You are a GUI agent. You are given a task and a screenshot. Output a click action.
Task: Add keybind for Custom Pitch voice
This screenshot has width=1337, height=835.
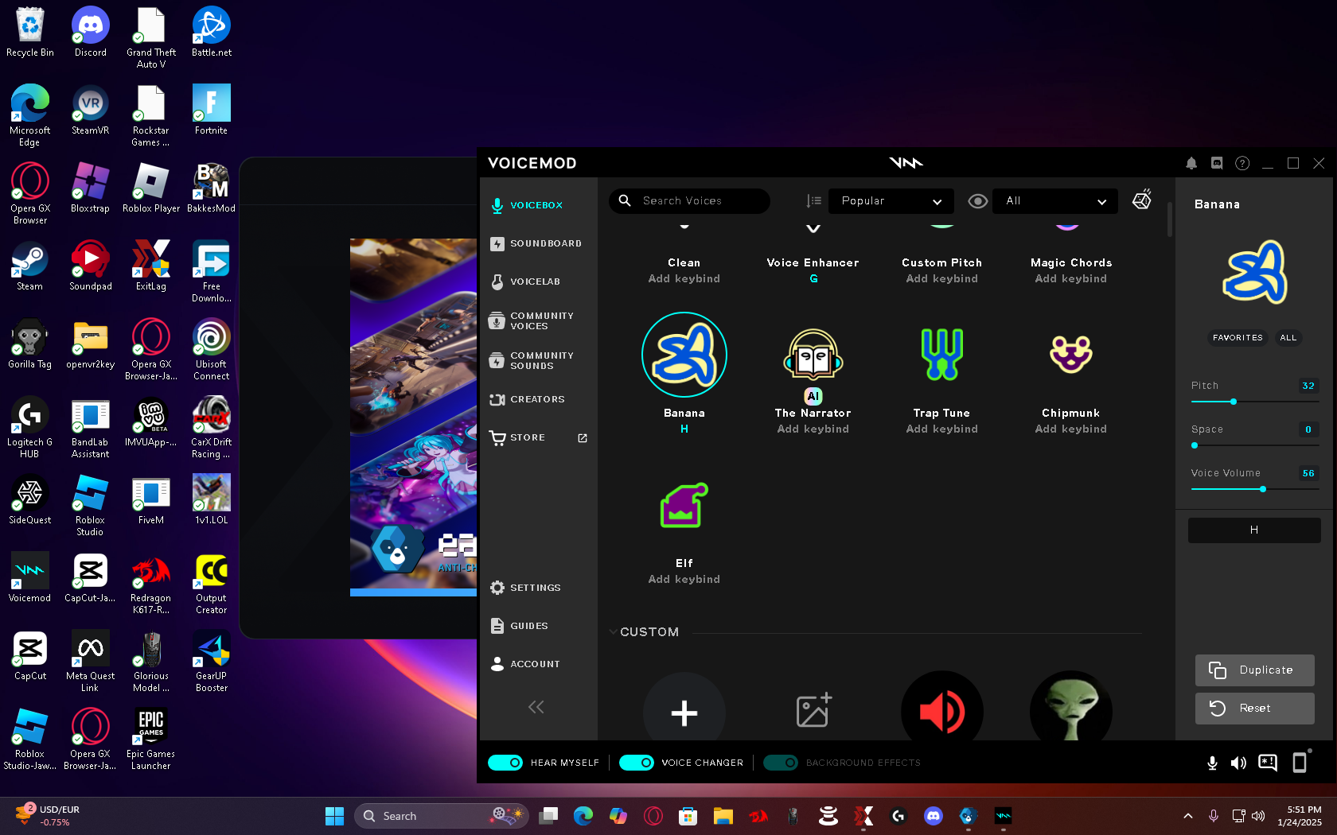click(941, 279)
